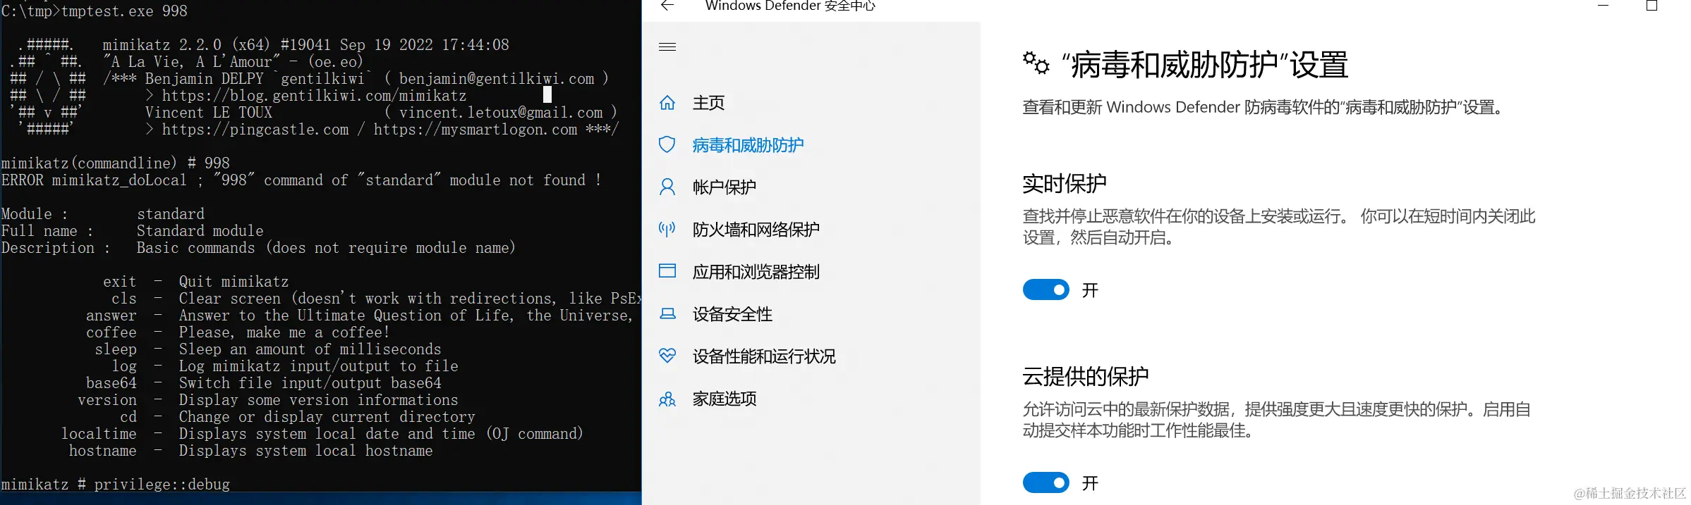Click the "Full name : Standard module" line
This screenshot has height=505, width=1691.
pos(132,231)
